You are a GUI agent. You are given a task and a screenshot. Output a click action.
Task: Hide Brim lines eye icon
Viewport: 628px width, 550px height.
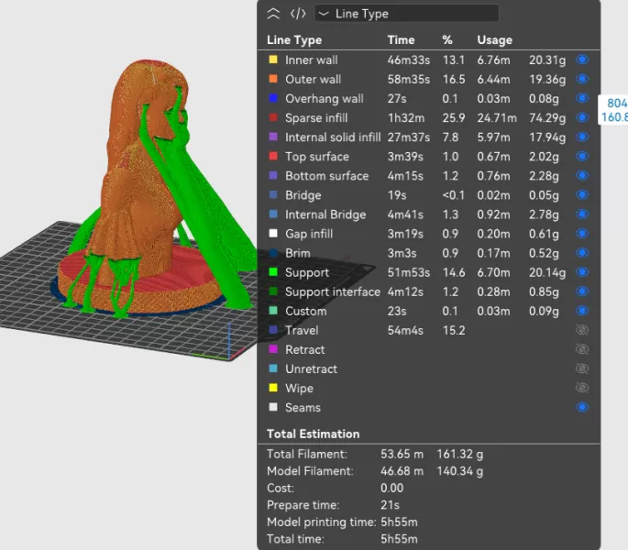(582, 253)
